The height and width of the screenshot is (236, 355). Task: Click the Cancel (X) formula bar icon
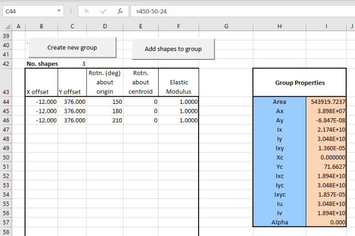pos(87,11)
